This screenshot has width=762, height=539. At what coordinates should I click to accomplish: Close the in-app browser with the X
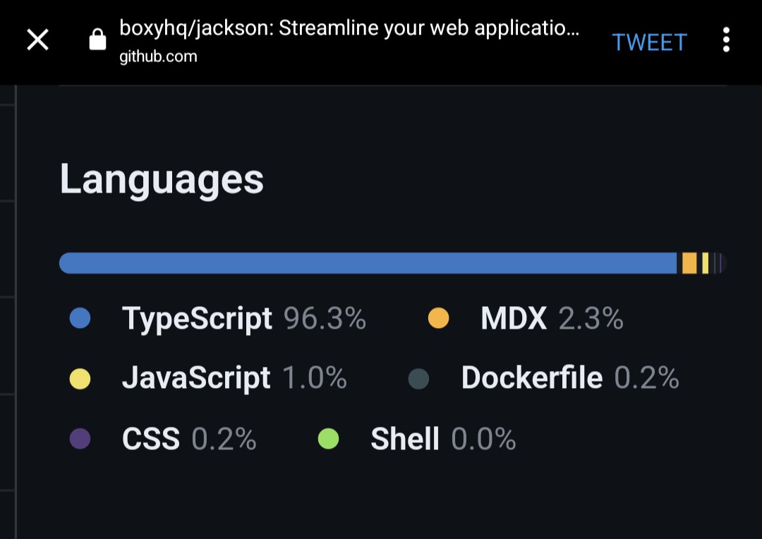[38, 40]
